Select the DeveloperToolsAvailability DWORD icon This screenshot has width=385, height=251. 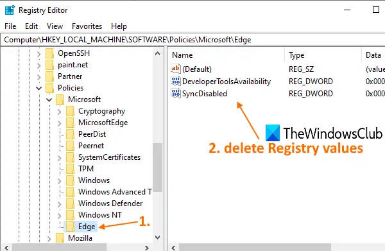[176, 81]
